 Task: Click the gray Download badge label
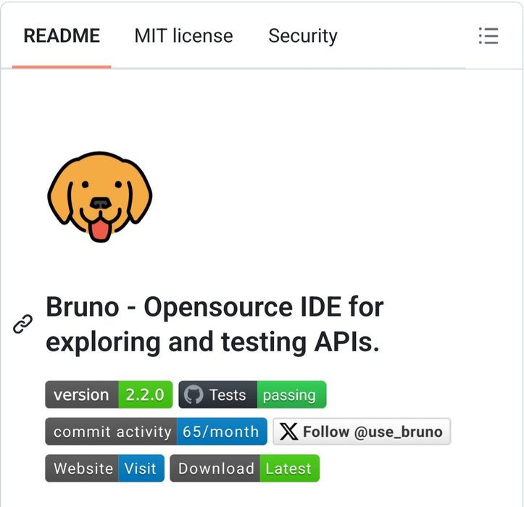coord(216,469)
